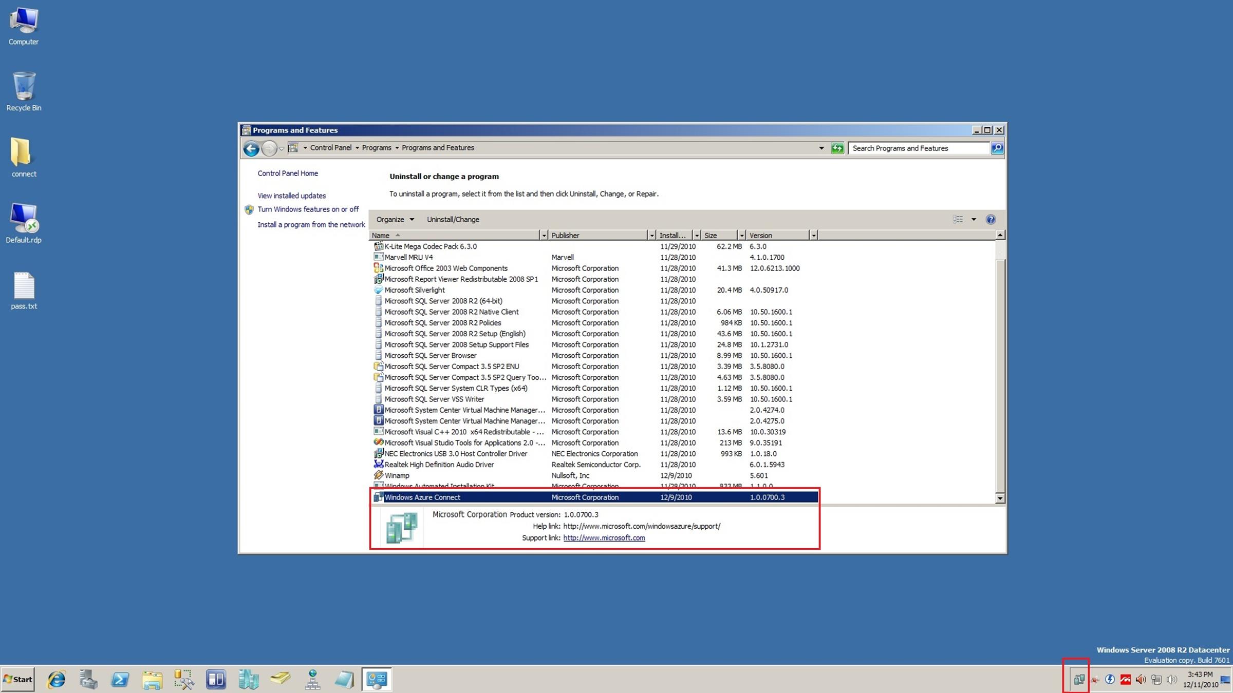Click the Change your view icon
This screenshot has height=693, width=1233.
click(958, 220)
